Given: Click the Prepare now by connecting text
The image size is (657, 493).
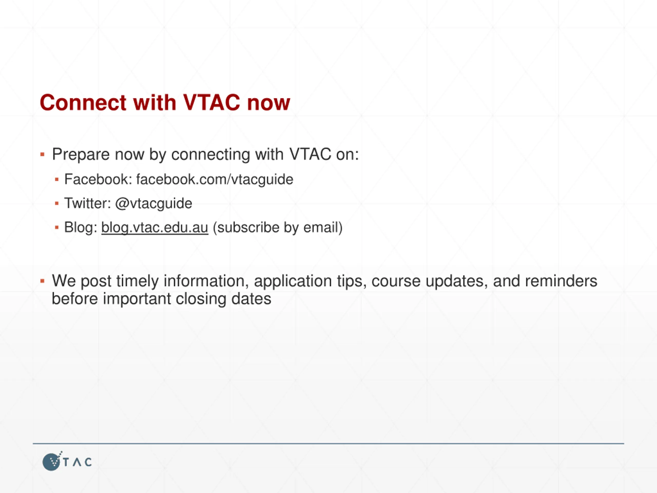Looking at the screenshot, I should 206,155.
